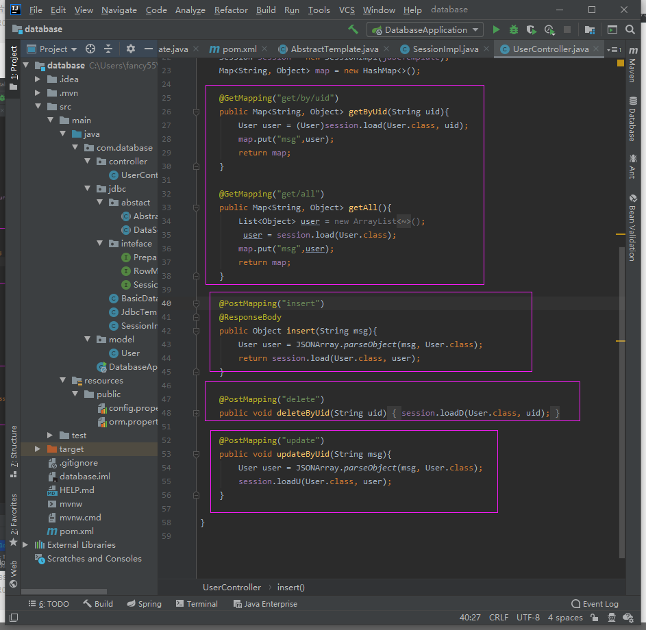Unfold deleteByUid method at line 48
646x630 pixels.
pos(196,413)
